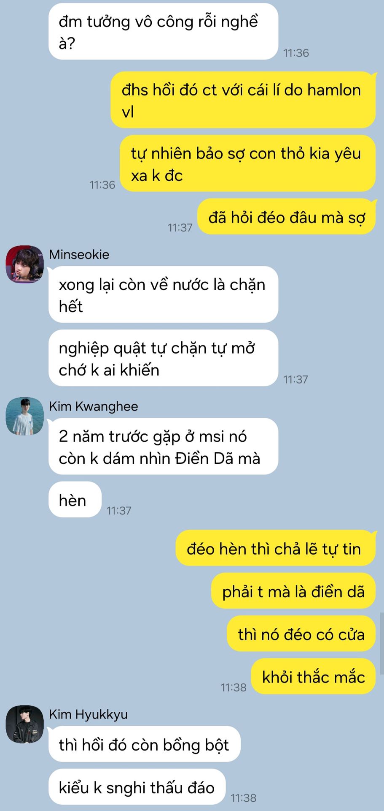Tap the yellow 'khỏi thắc mắc' bubble

tap(313, 676)
